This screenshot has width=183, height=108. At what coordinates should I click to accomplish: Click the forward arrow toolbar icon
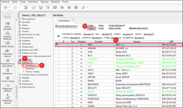tap(15, 7)
